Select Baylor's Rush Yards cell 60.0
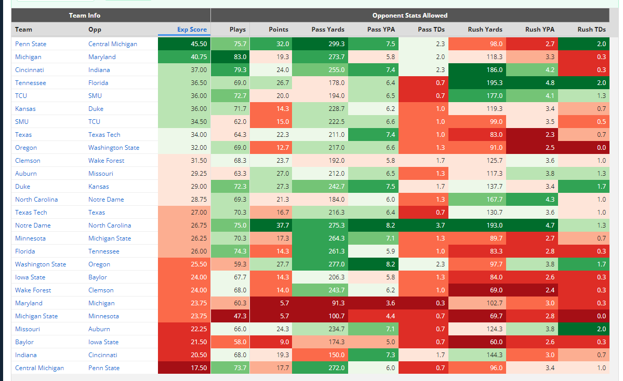Image resolution: width=623 pixels, height=381 pixels. tap(477, 342)
